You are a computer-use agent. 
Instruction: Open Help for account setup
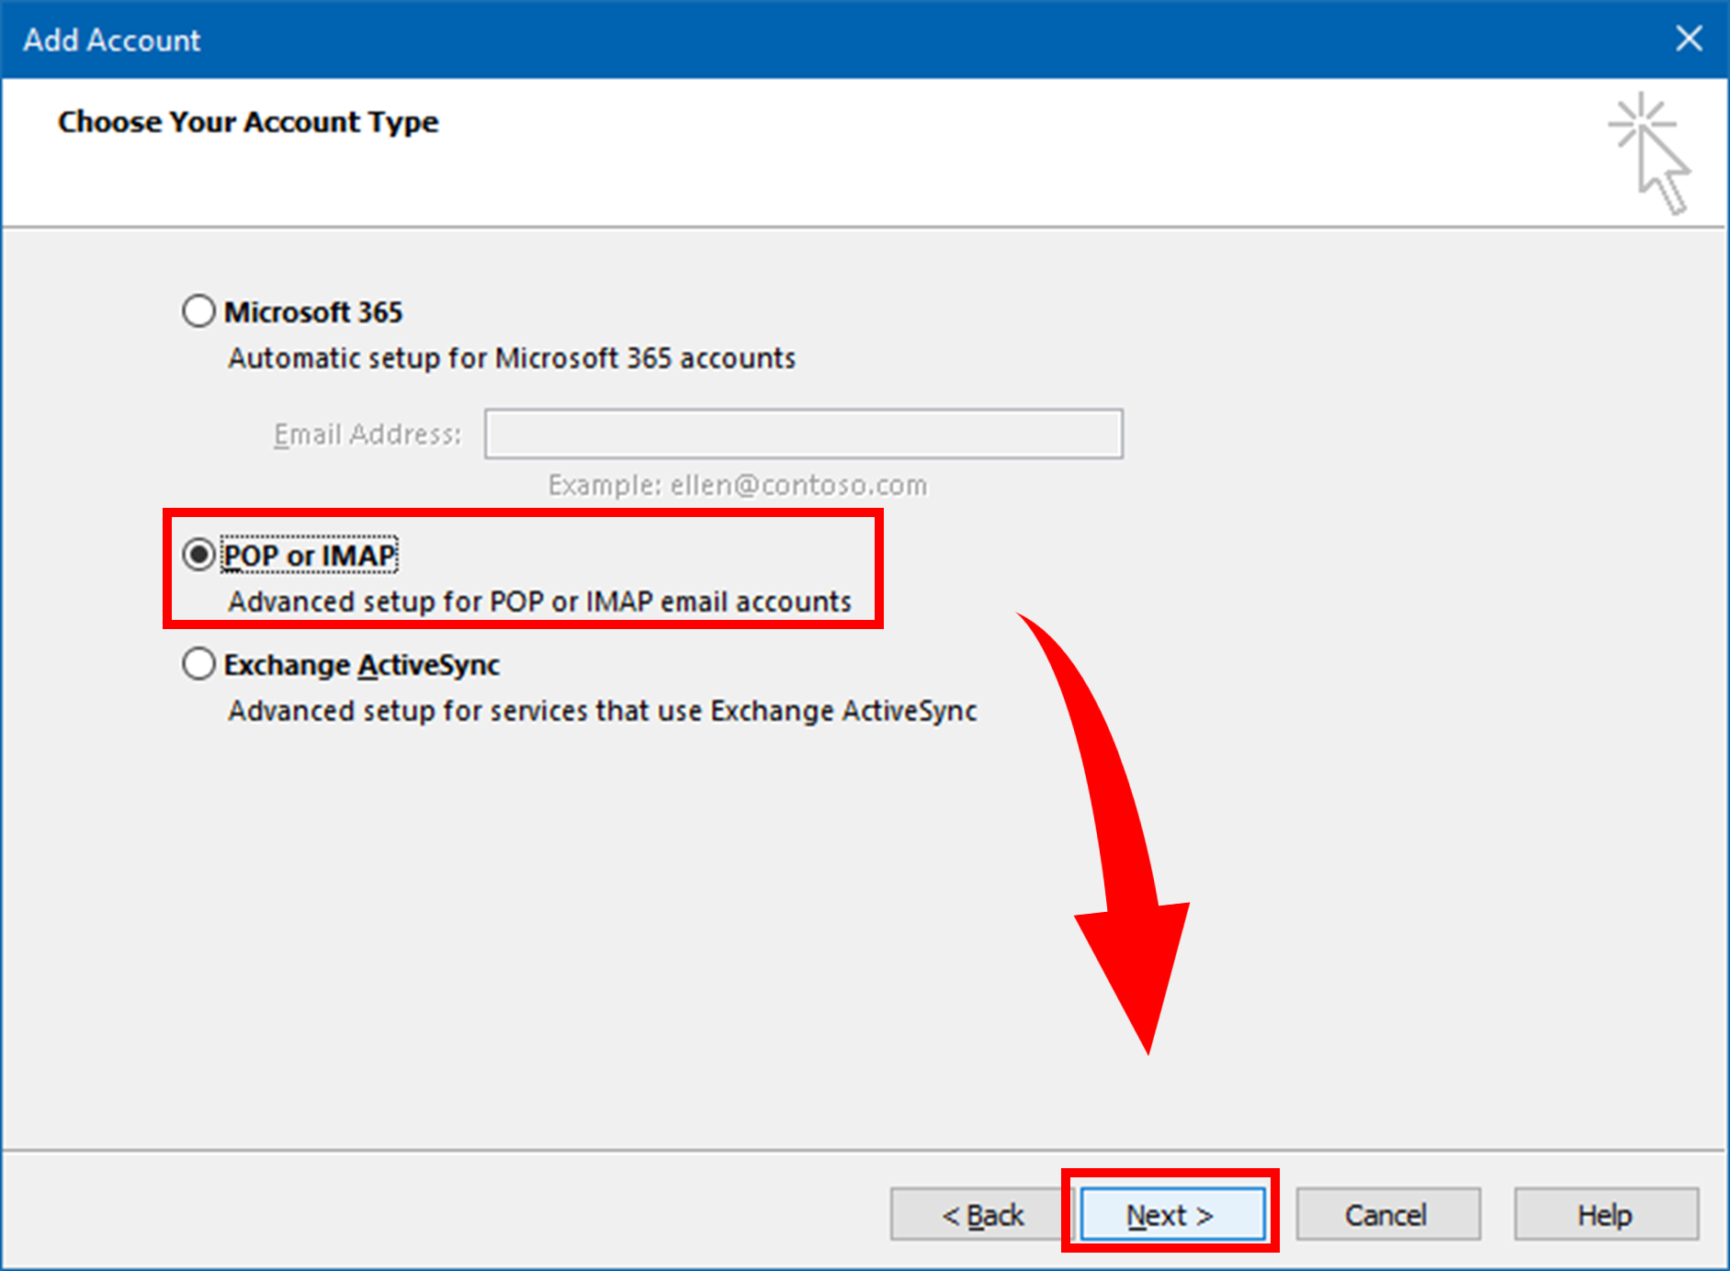(1605, 1214)
